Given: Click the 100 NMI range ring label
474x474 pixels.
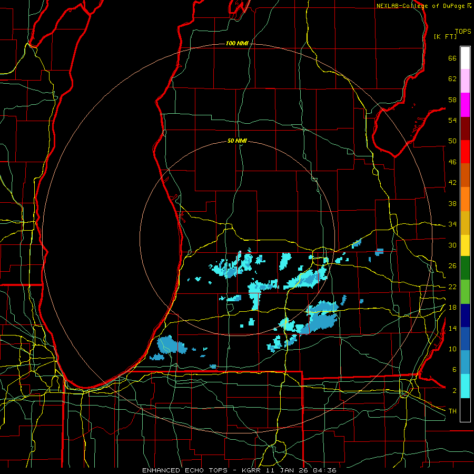Looking at the screenshot, I should point(238,44).
